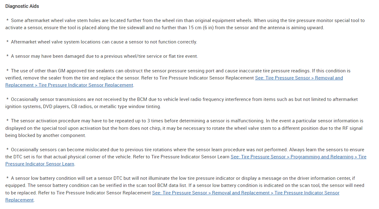Click the Diagnostic Aids heading
379x209 pixels.
(x=22, y=6)
